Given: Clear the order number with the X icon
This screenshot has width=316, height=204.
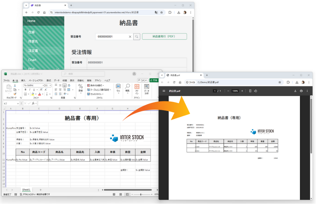Looking at the screenshot, I should (x=130, y=36).
